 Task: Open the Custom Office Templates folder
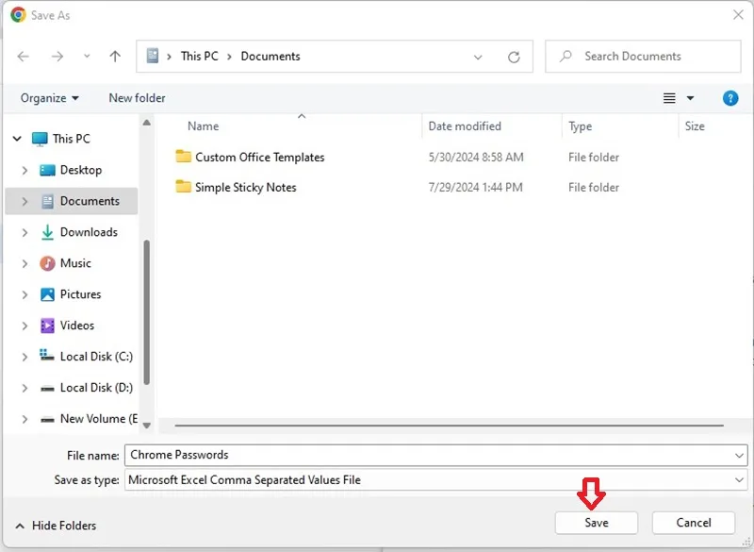coord(260,157)
